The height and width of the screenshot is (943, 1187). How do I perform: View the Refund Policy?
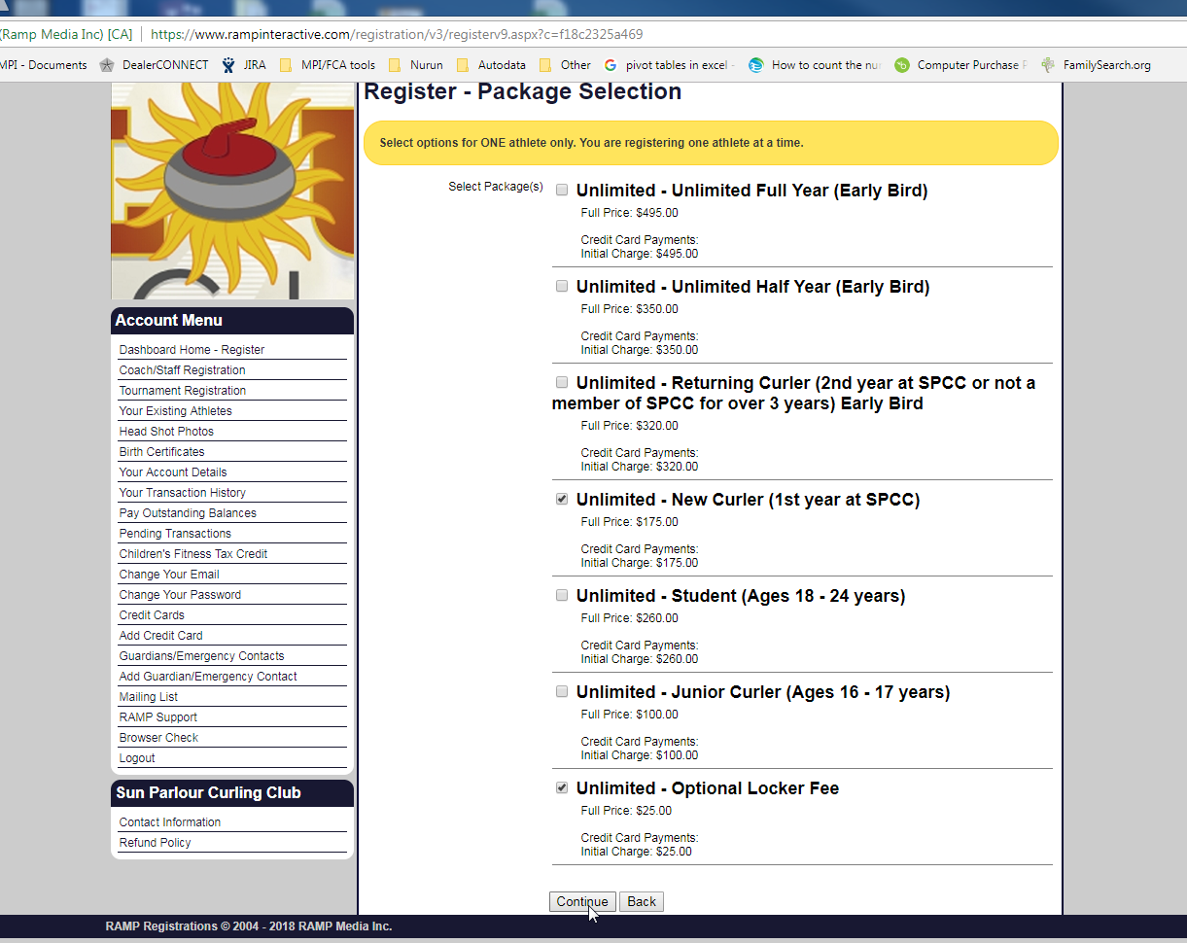click(x=155, y=843)
